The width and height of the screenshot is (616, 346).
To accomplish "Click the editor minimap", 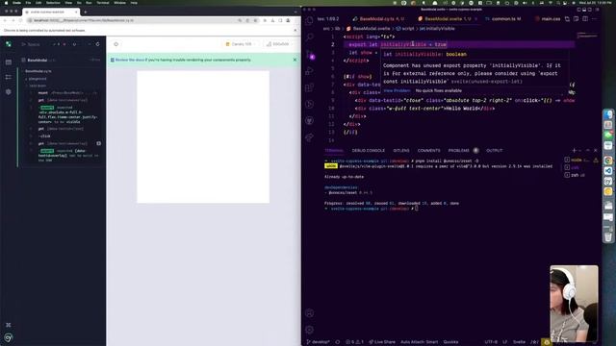I will coord(587,36).
